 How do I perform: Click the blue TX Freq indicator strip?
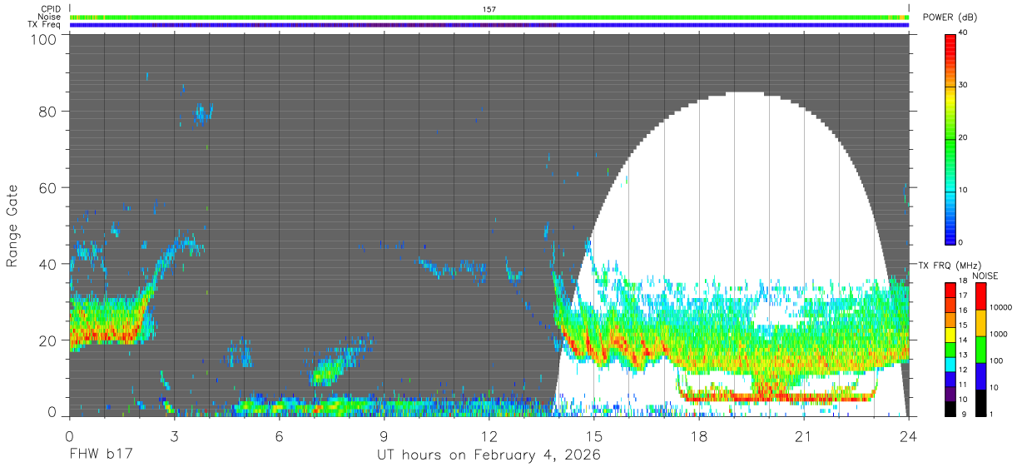(x=489, y=25)
